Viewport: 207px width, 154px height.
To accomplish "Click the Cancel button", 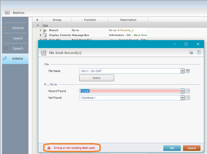I will (x=191, y=148).
